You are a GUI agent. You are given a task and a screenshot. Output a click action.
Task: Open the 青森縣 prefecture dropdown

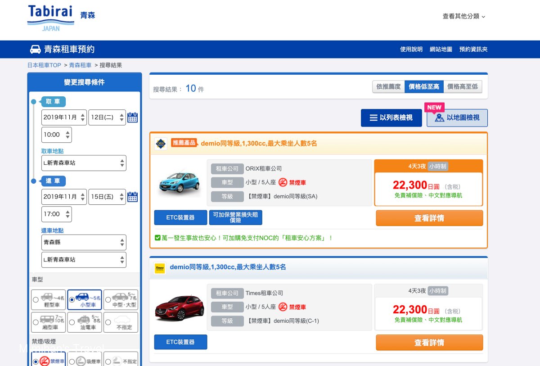pyautogui.click(x=84, y=242)
